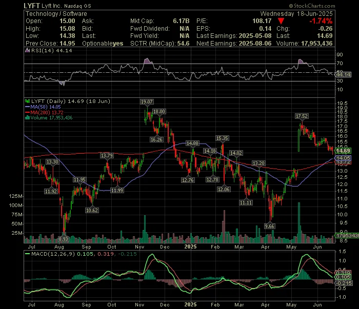Click the High value 15.08
This screenshot has height=309, width=359.
[67, 29]
